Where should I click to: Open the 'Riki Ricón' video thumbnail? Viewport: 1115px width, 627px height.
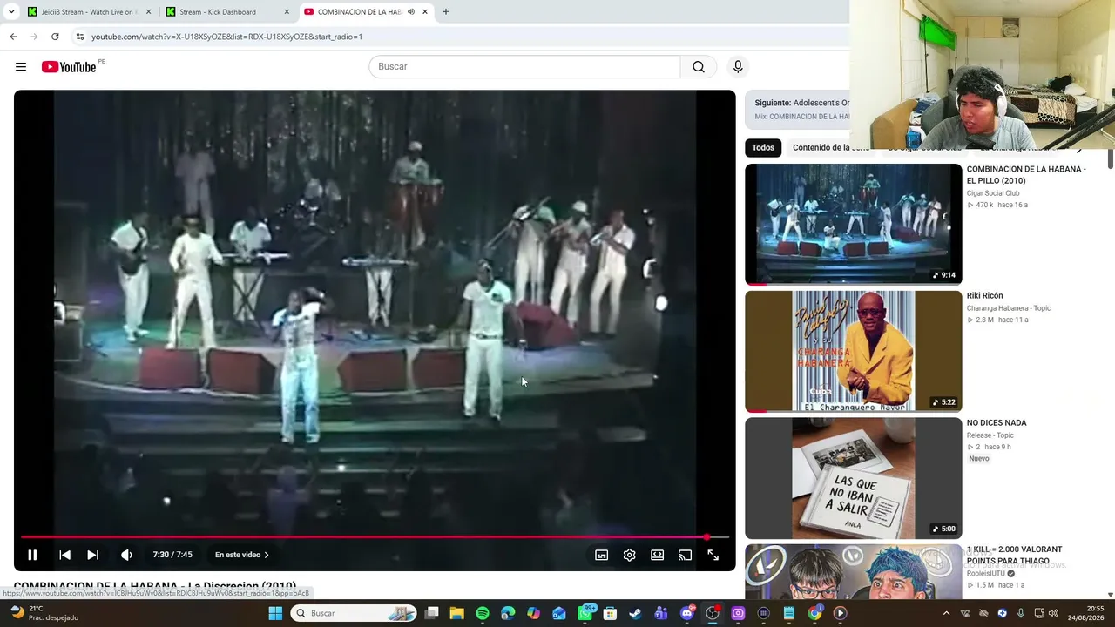pos(854,352)
